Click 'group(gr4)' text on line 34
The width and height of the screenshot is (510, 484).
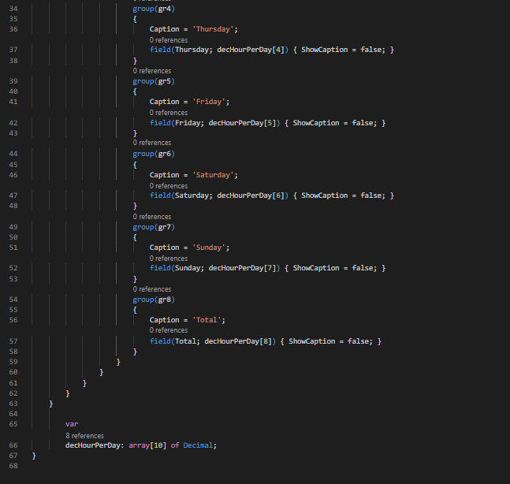154,9
